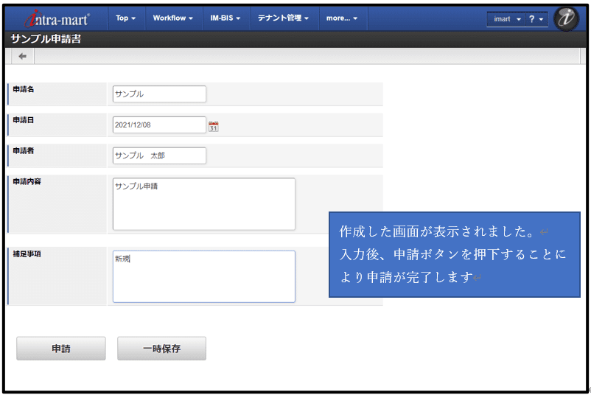The image size is (591, 395).
Task: Click the 申請名 label
Action: click(x=24, y=89)
